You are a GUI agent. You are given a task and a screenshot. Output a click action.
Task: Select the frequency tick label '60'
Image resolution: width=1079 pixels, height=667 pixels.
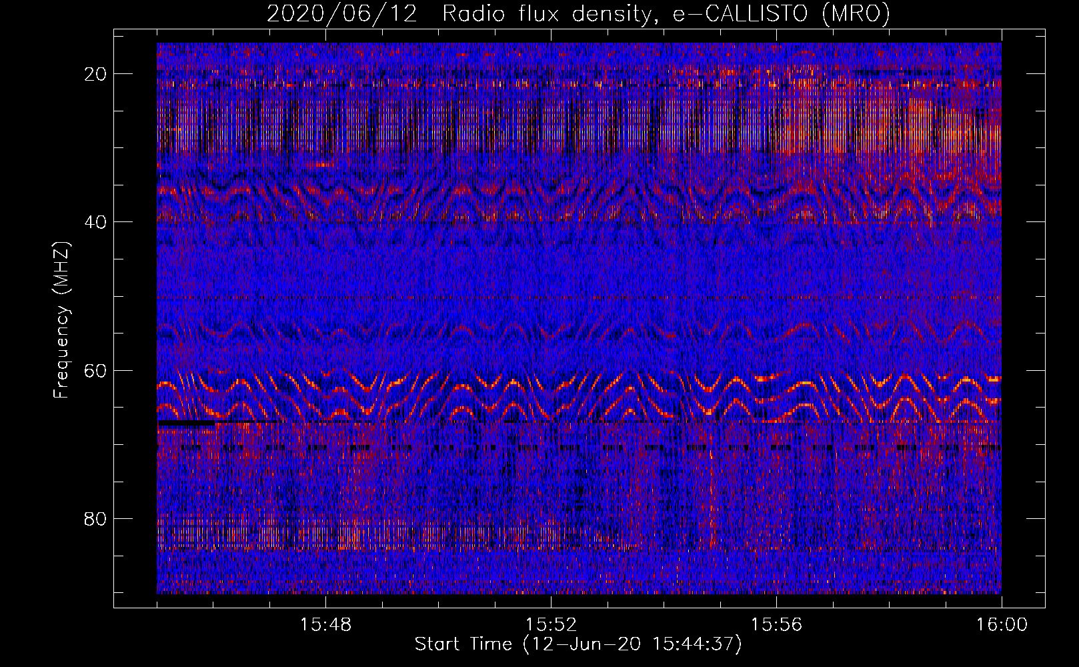[x=96, y=370]
